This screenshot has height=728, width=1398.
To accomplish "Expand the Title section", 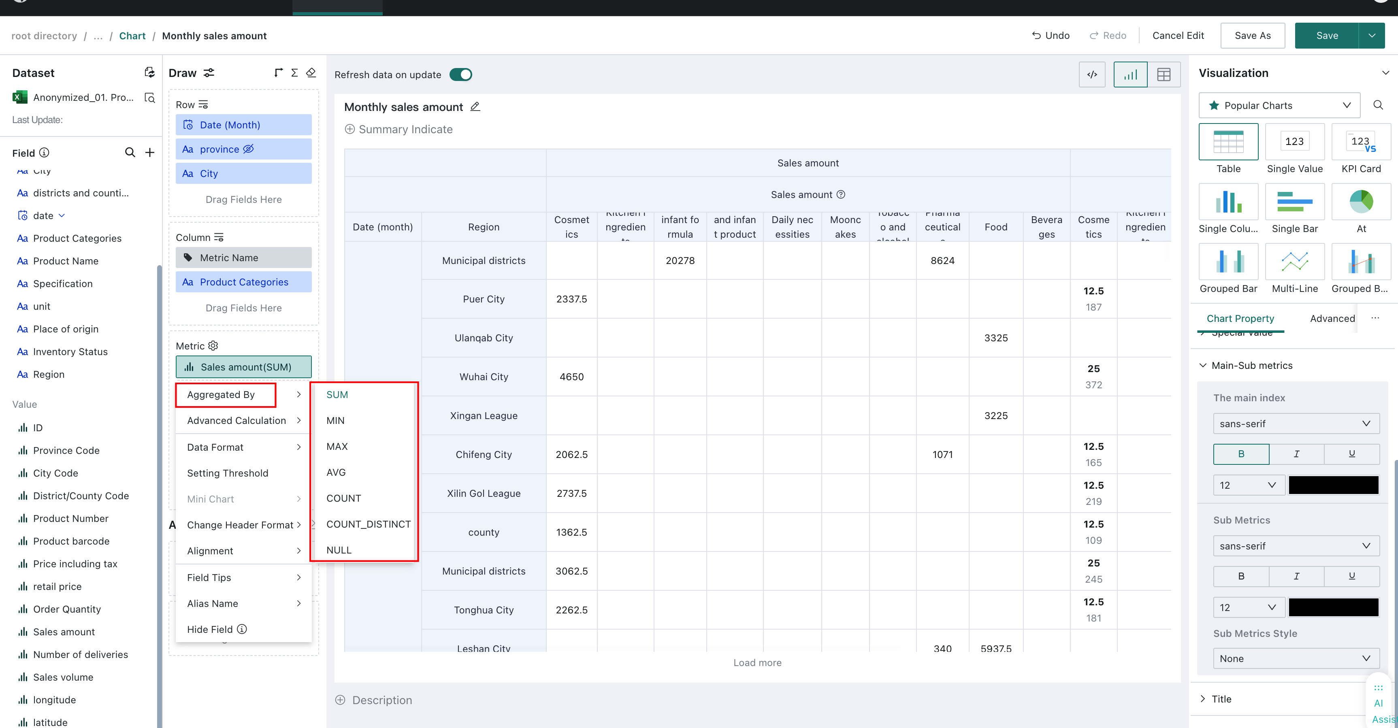I will [x=1203, y=699].
